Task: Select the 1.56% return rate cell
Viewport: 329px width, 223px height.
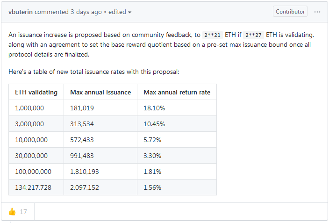Action: (x=152, y=187)
